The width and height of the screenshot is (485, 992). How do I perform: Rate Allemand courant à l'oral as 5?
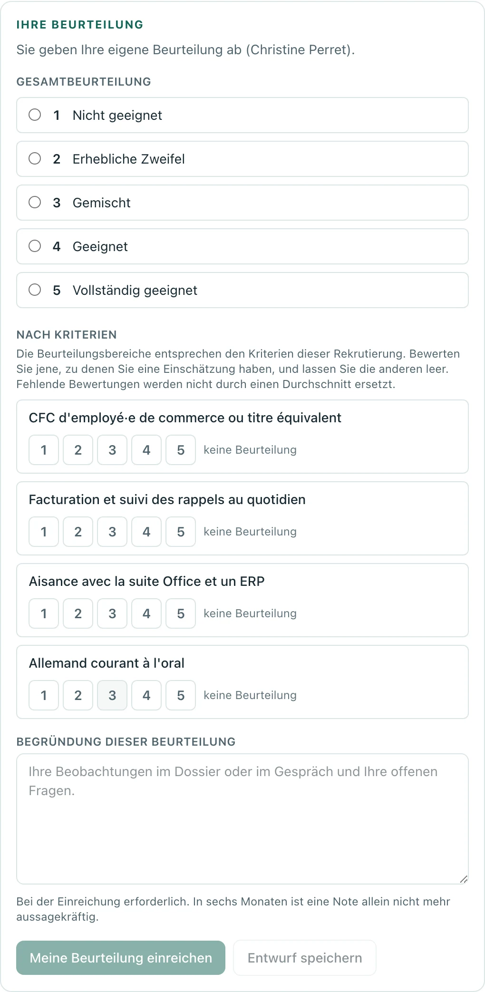[181, 695]
